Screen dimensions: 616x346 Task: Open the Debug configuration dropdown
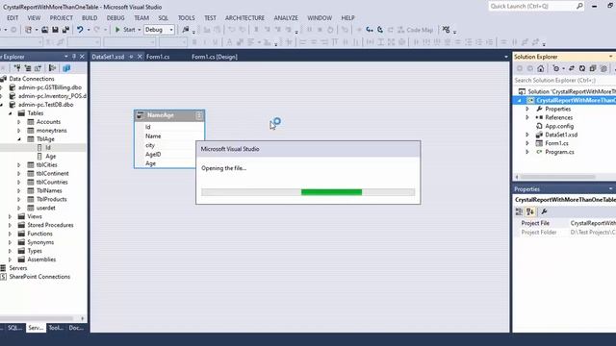click(159, 30)
